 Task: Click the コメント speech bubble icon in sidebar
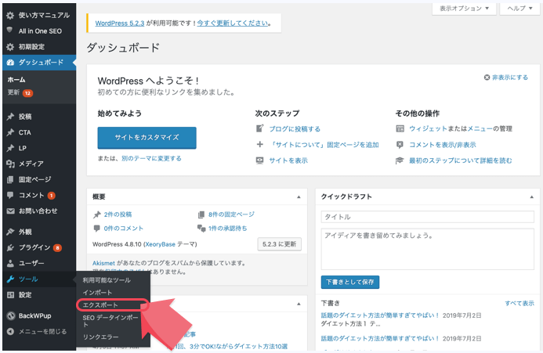click(x=10, y=195)
